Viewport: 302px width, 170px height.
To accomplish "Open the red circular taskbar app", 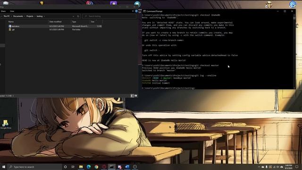I will pos(104,167).
